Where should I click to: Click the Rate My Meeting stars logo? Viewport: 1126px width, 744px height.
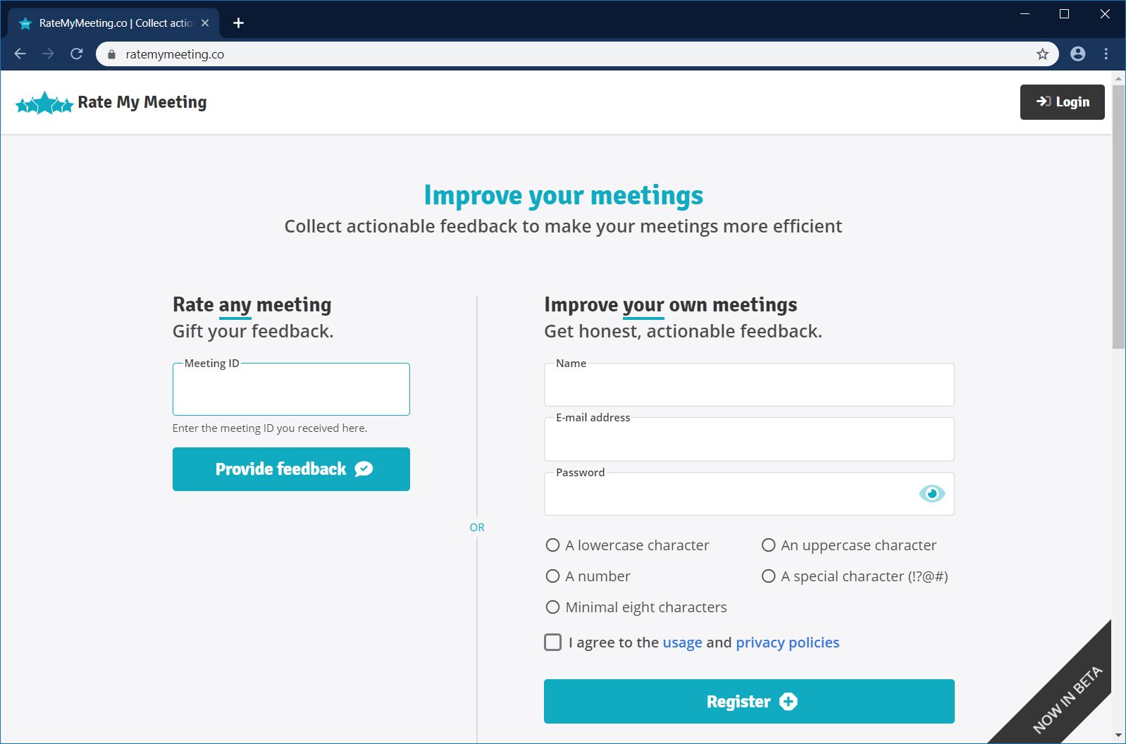[x=44, y=104]
